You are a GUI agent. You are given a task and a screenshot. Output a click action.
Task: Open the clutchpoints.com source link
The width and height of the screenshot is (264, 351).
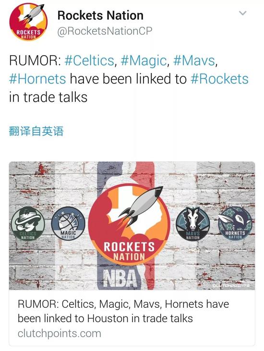click(60, 333)
